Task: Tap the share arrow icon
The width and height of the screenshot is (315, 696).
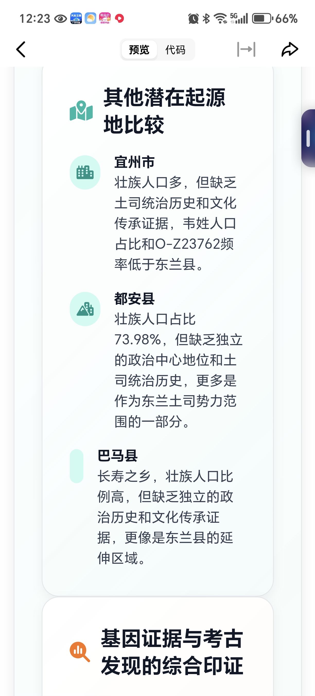Action: [x=290, y=49]
